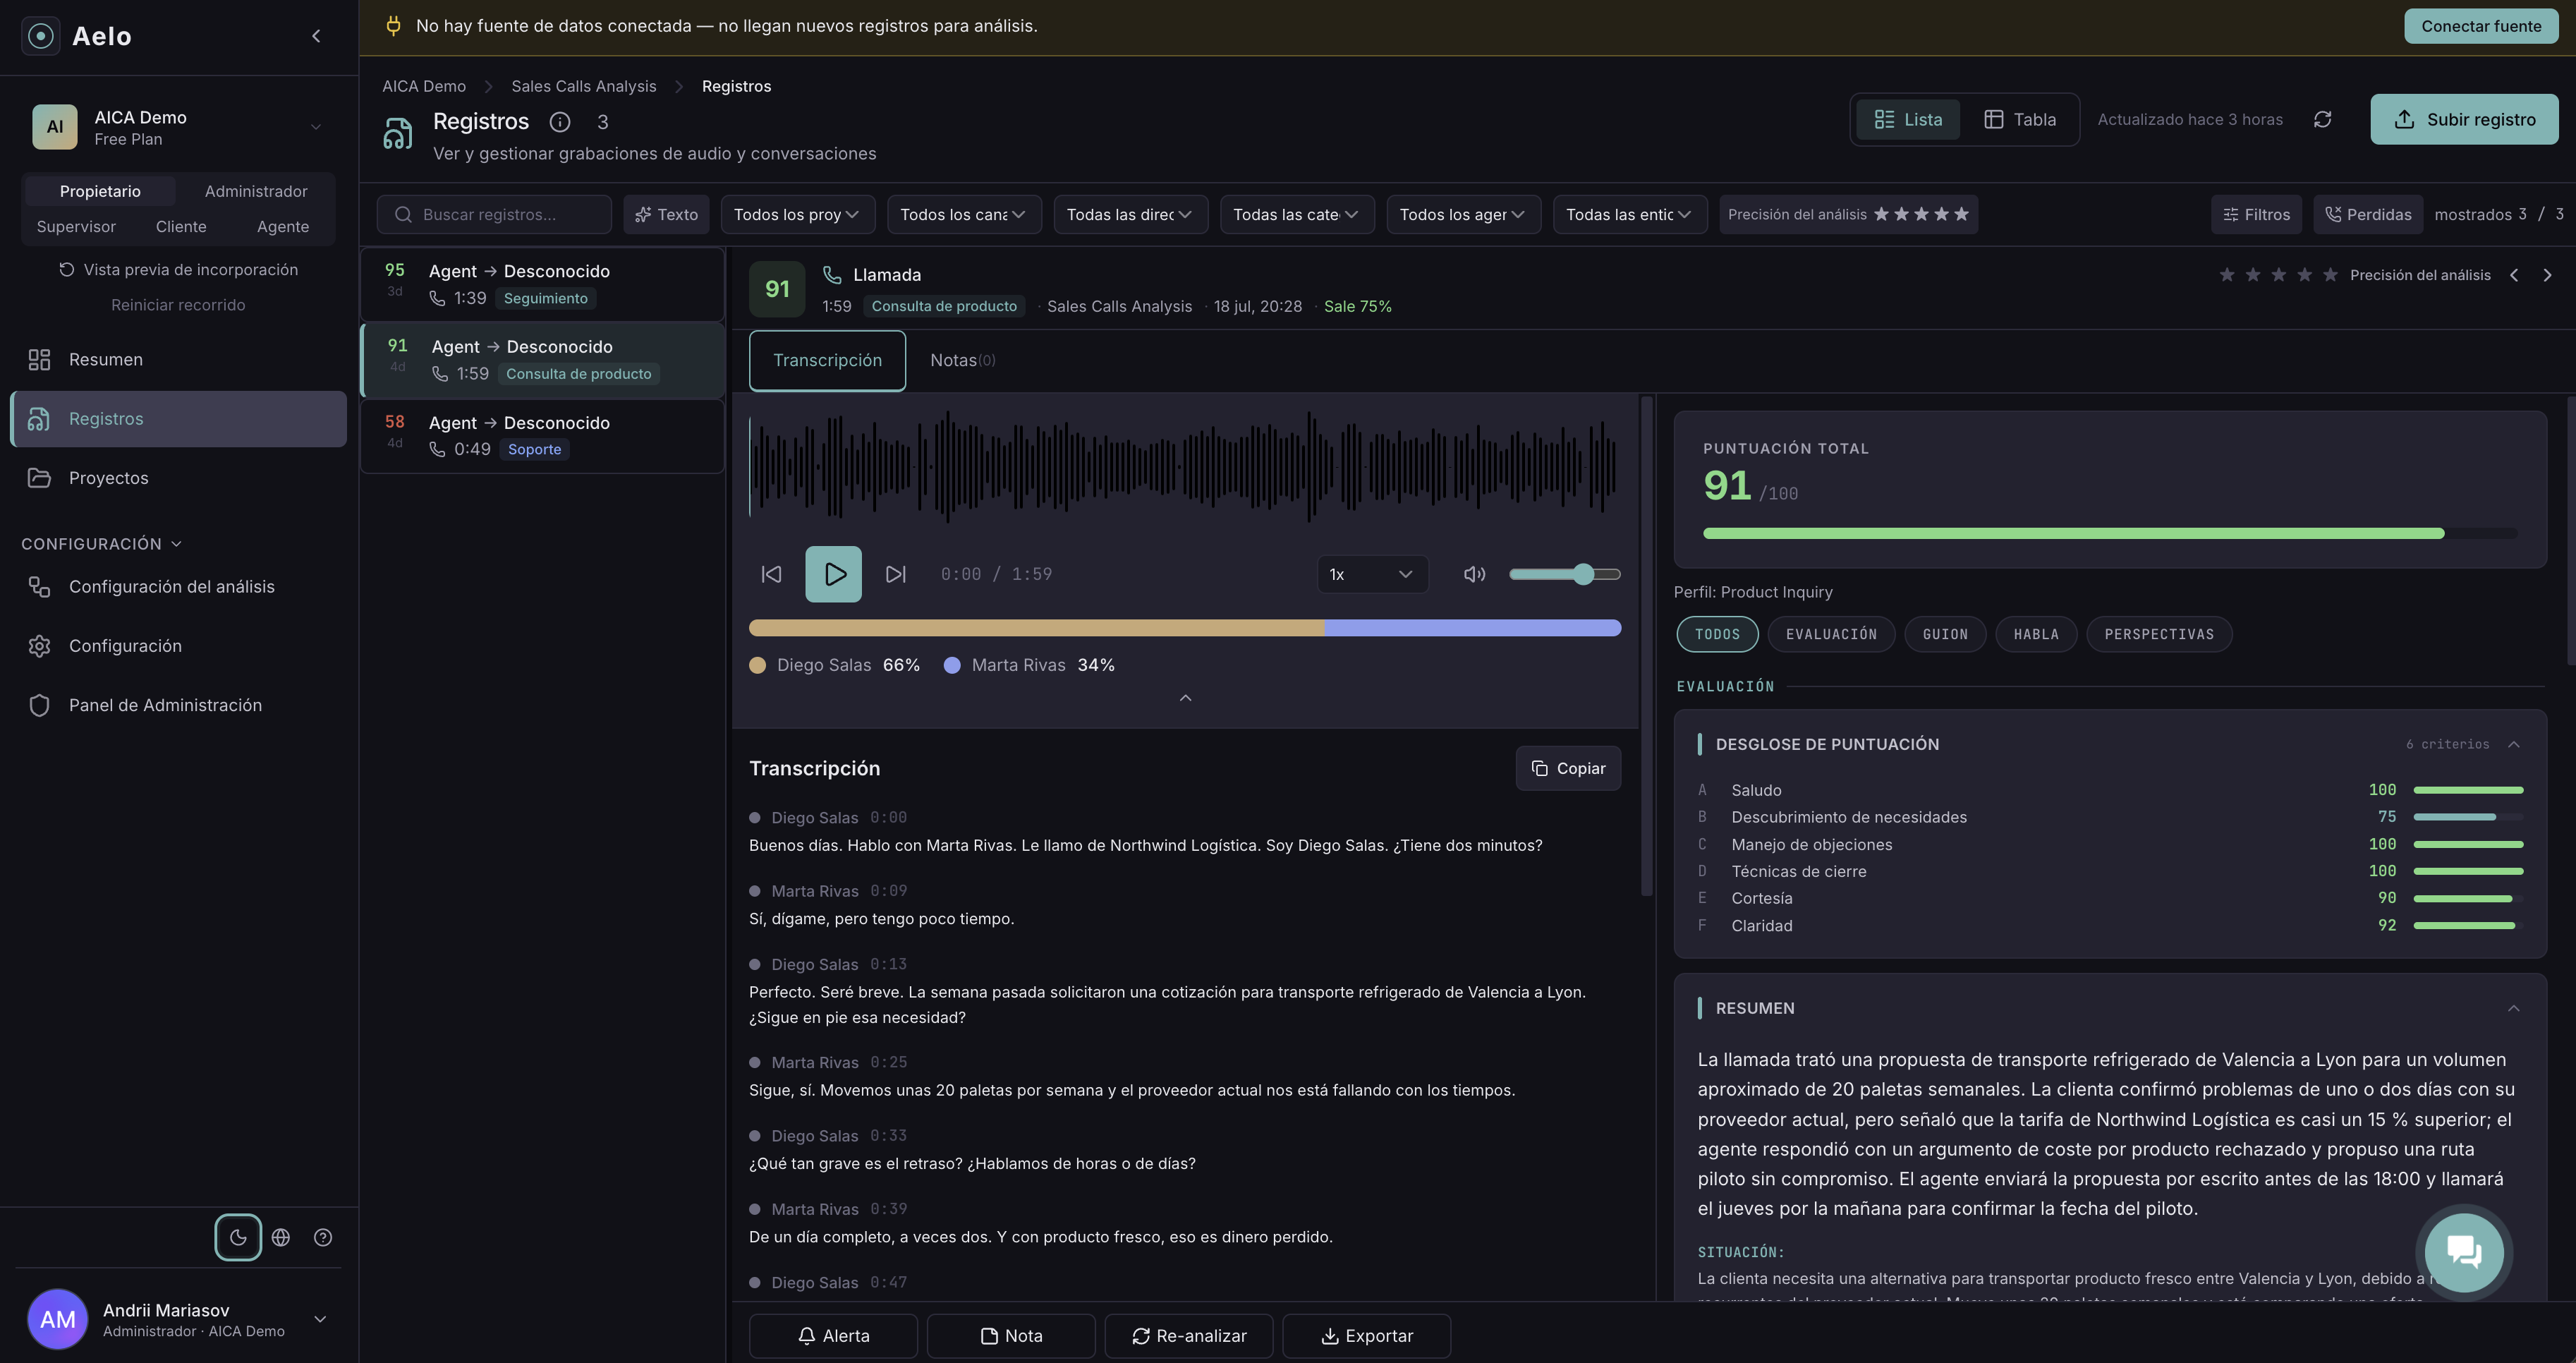Viewport: 2576px width, 1363px height.
Task: Open language globe icon
Action: pos(281,1237)
